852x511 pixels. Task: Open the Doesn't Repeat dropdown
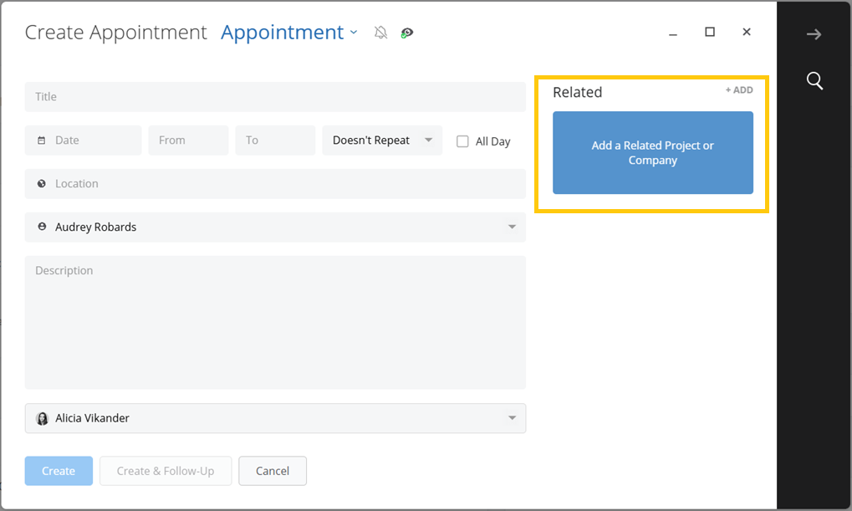[x=382, y=141]
